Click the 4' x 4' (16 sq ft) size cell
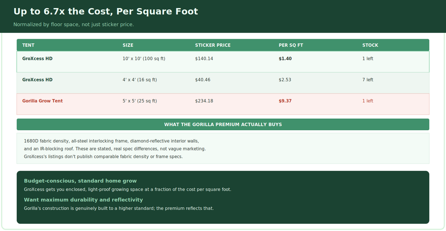The image size is (446, 231). click(x=139, y=80)
